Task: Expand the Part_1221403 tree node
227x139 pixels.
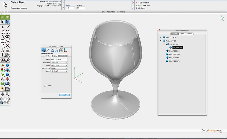Action: point(161,37)
